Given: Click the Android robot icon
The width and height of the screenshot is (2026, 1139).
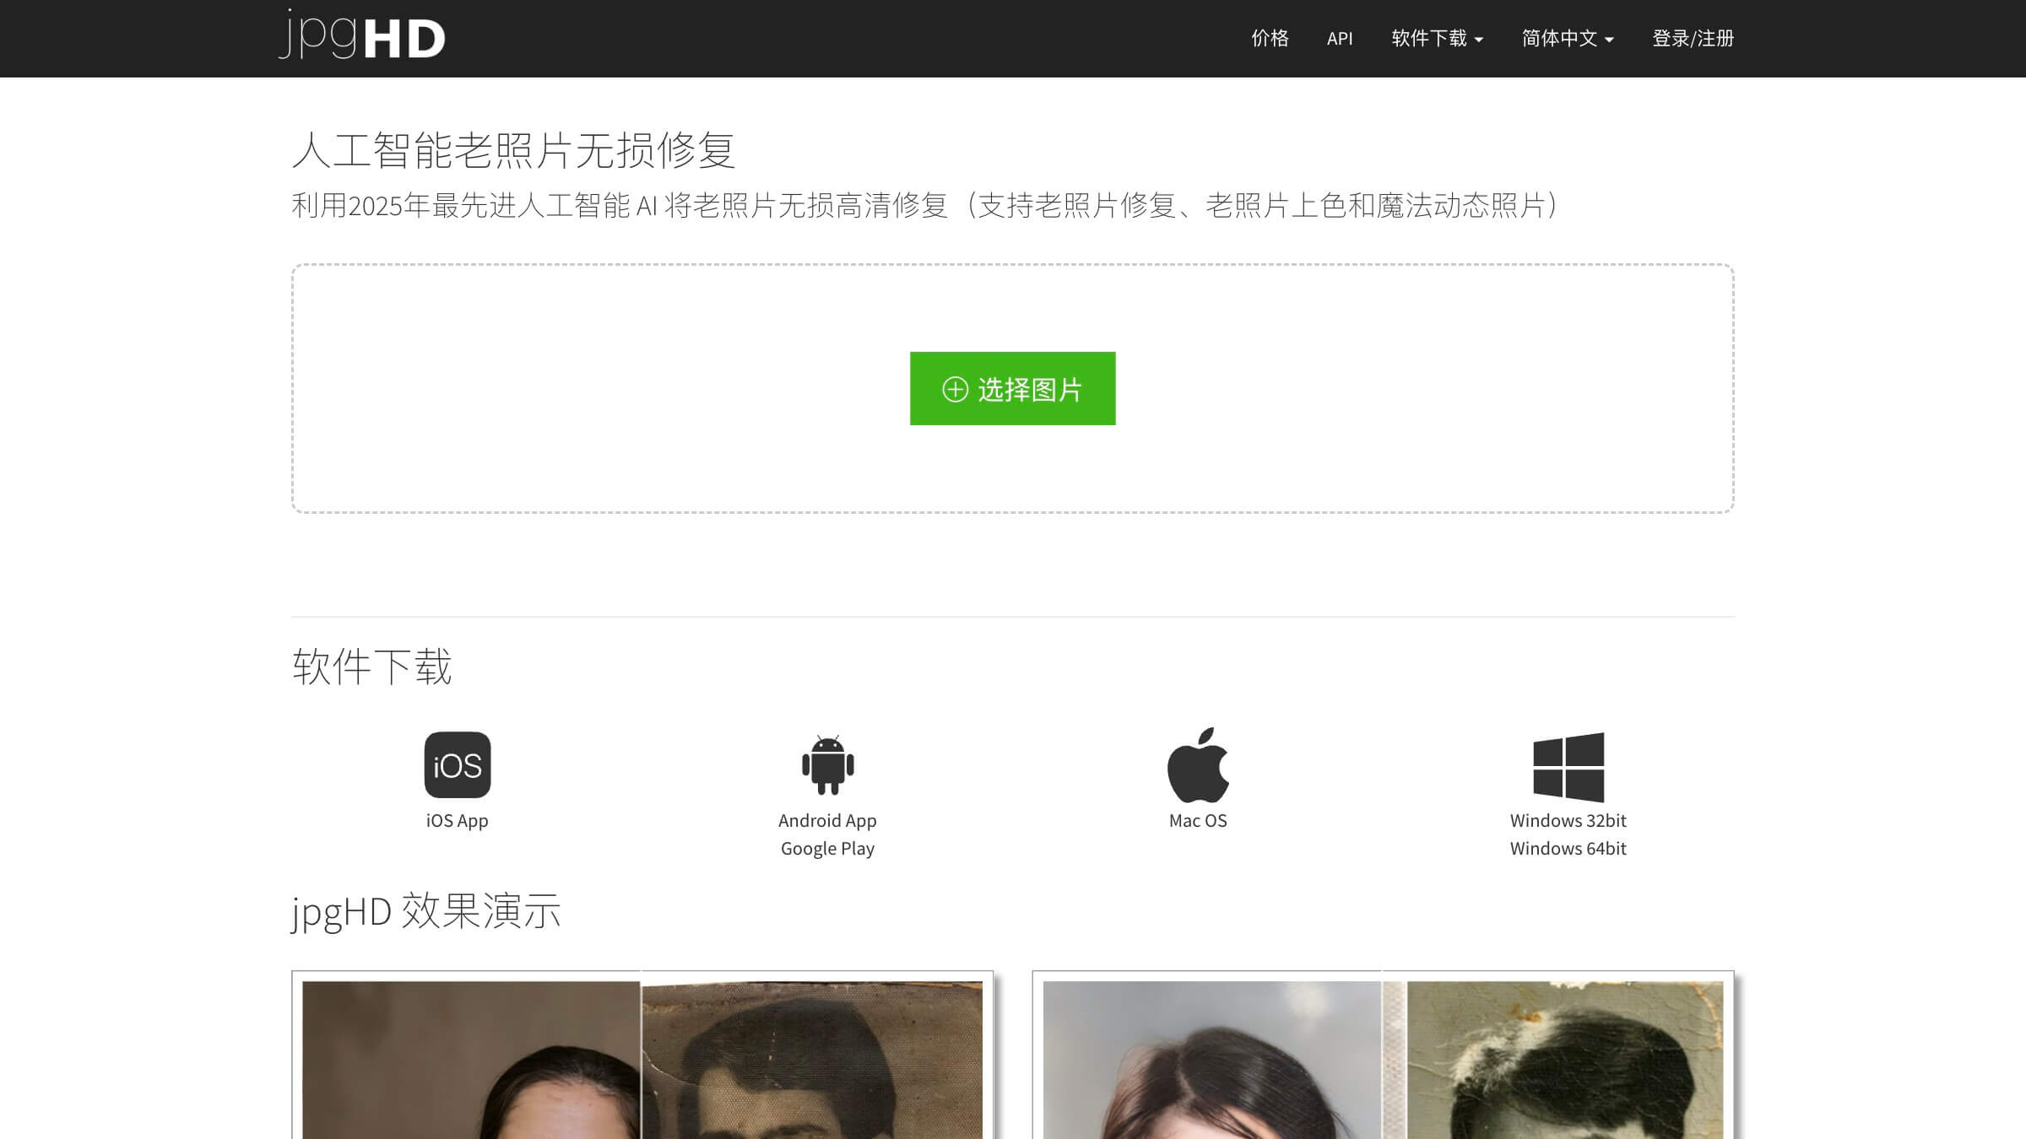Looking at the screenshot, I should click(827, 764).
